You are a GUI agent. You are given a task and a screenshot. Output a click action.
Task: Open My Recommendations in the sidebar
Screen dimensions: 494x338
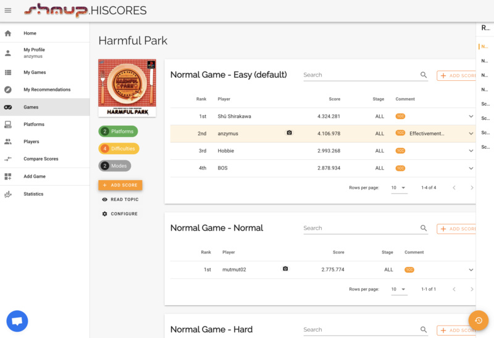pyautogui.click(x=44, y=89)
